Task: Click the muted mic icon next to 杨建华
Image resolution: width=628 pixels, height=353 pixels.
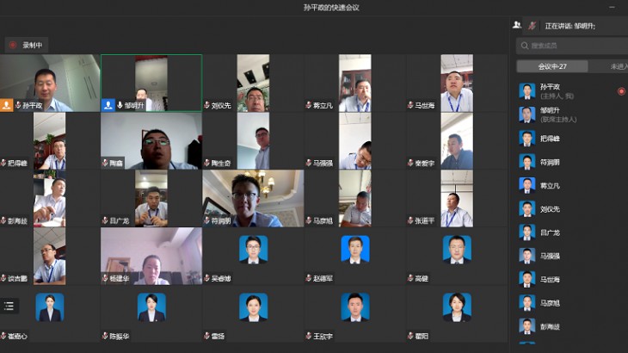Action: (105, 278)
